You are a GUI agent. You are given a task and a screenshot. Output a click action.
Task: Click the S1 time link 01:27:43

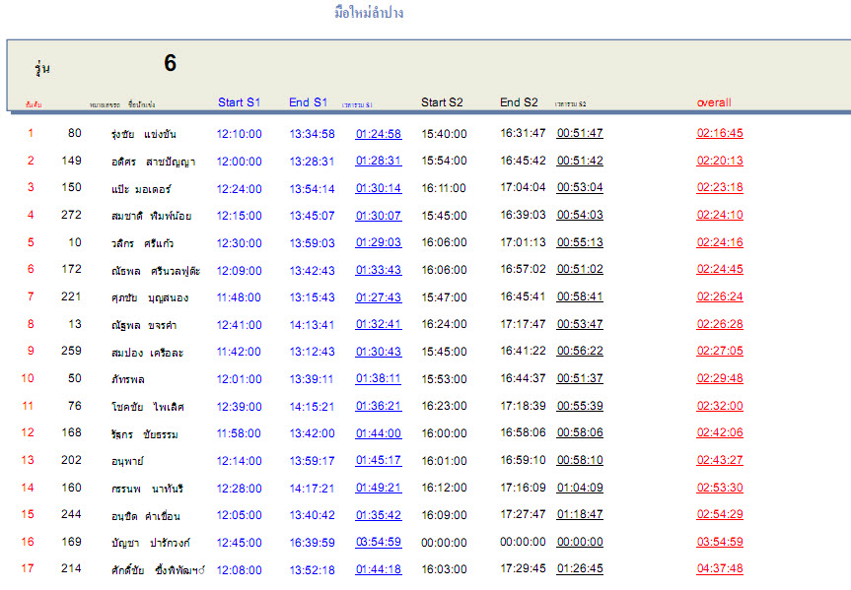[x=379, y=297]
